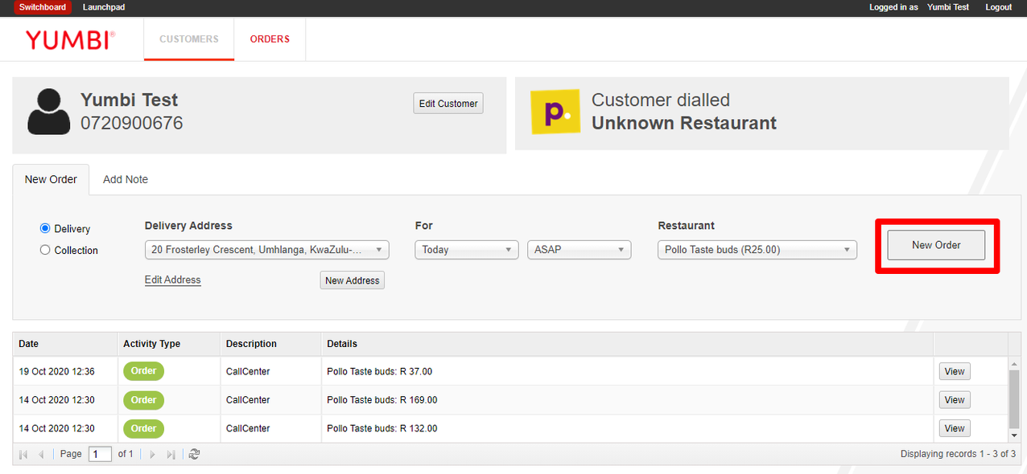The height and width of the screenshot is (474, 1027).
Task: Click 'Pollo Taste buds: R 169.00' details cell
Action: [627, 399]
